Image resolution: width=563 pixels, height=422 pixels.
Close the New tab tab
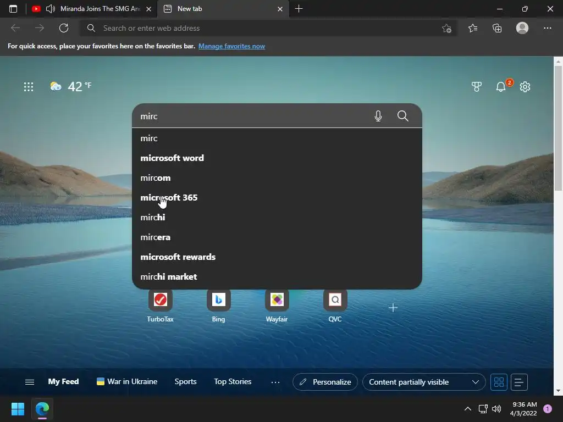coord(280,9)
